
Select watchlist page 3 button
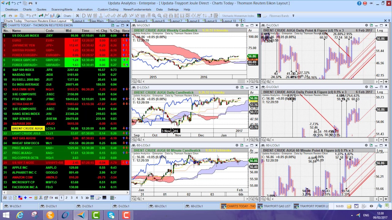71,198
